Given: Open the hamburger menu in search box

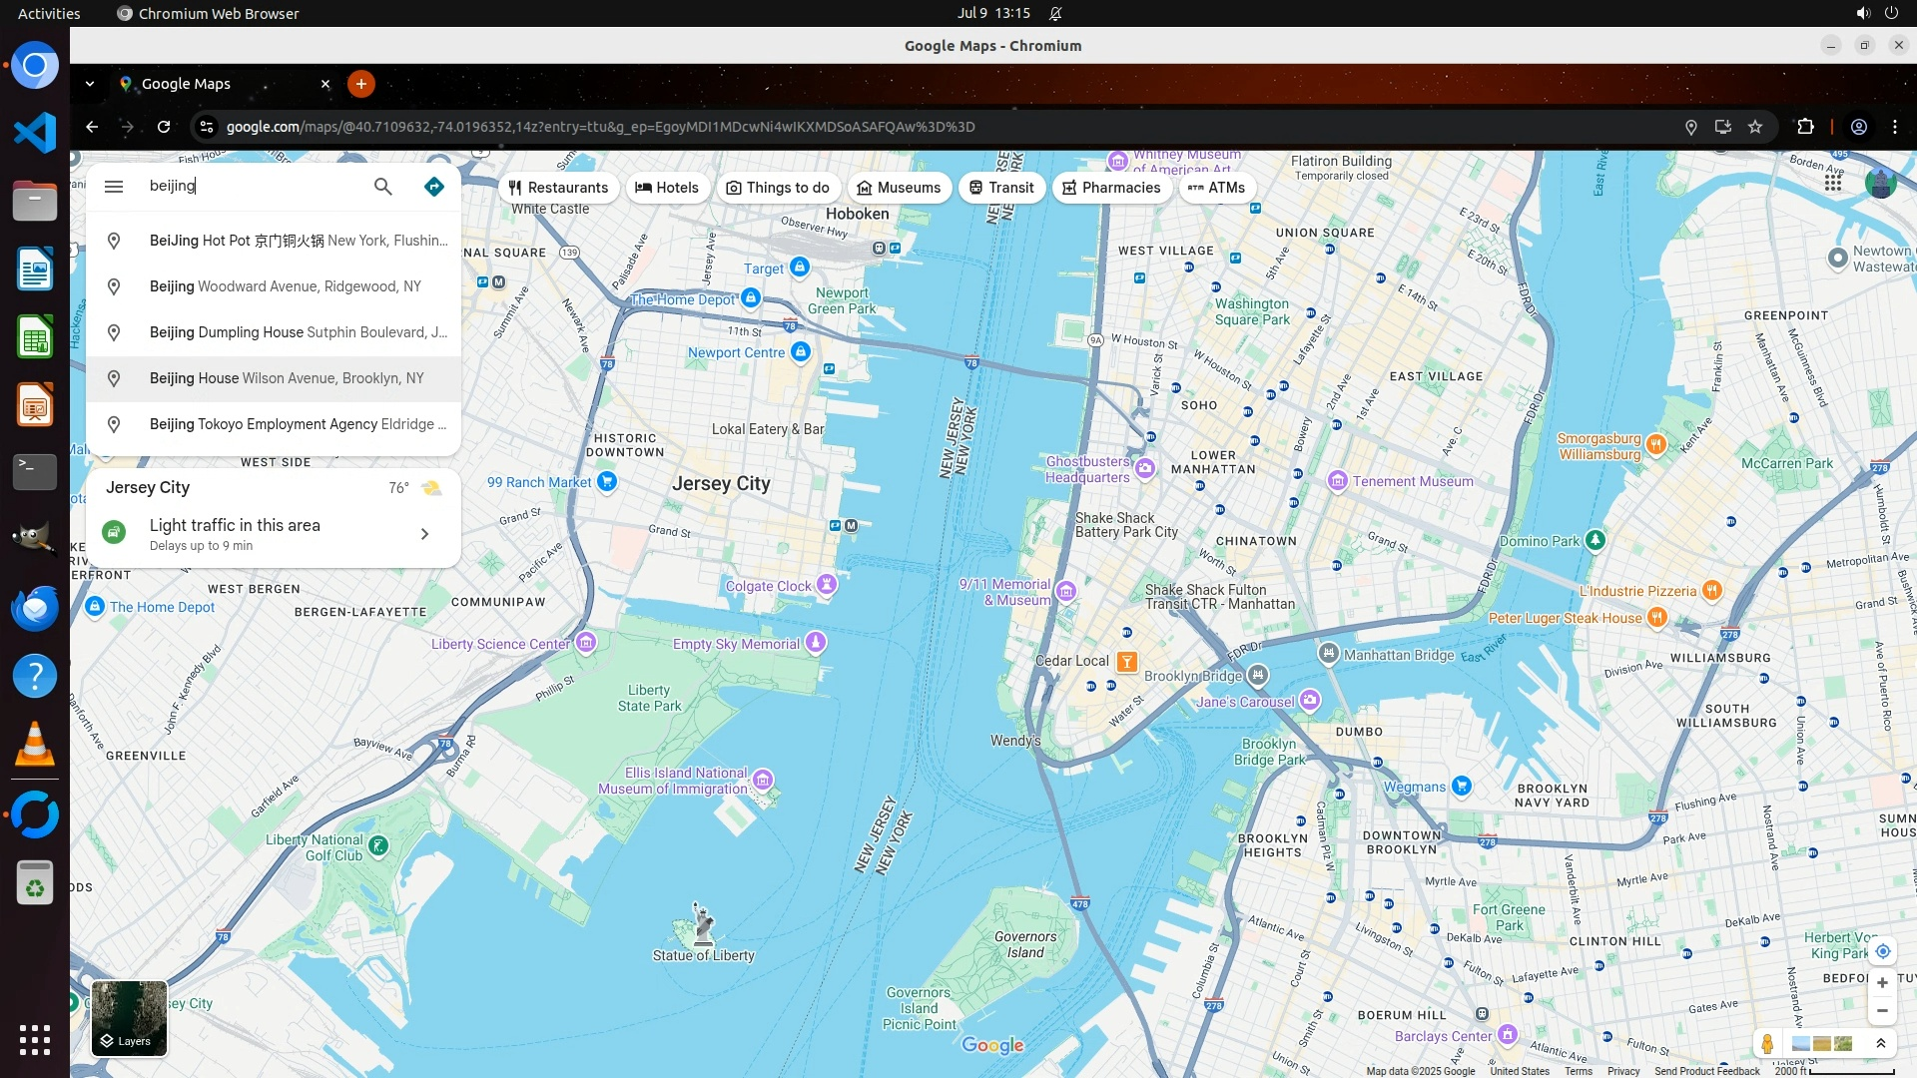Looking at the screenshot, I should tap(114, 187).
